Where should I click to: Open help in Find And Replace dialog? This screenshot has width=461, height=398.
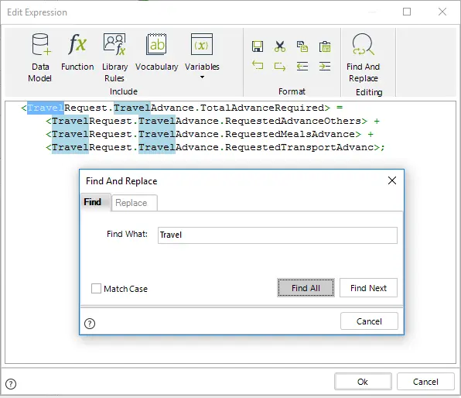[90, 324]
